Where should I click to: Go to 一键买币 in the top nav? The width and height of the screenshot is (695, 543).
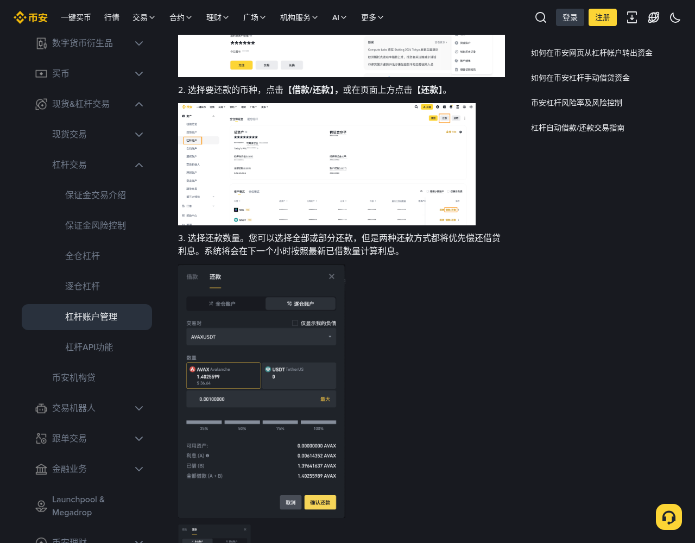pyautogui.click(x=76, y=17)
